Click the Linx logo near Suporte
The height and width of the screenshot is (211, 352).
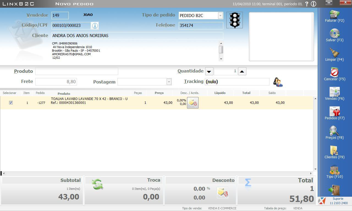pos(322,201)
